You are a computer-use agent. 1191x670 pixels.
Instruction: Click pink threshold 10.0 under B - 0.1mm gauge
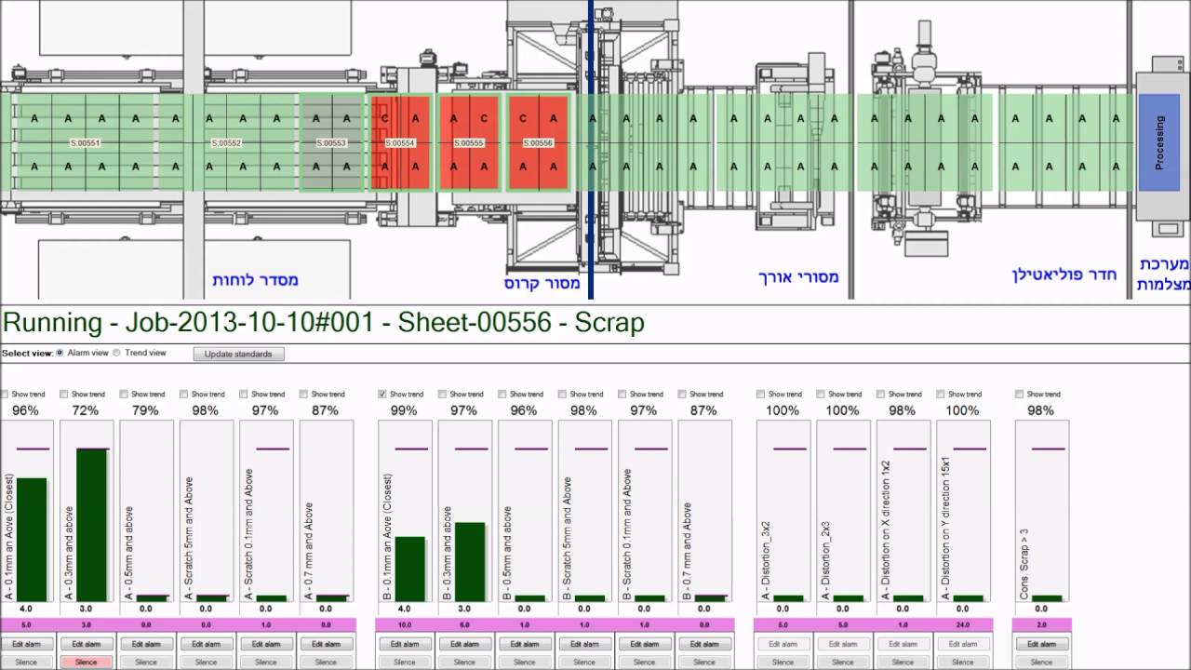pos(405,625)
